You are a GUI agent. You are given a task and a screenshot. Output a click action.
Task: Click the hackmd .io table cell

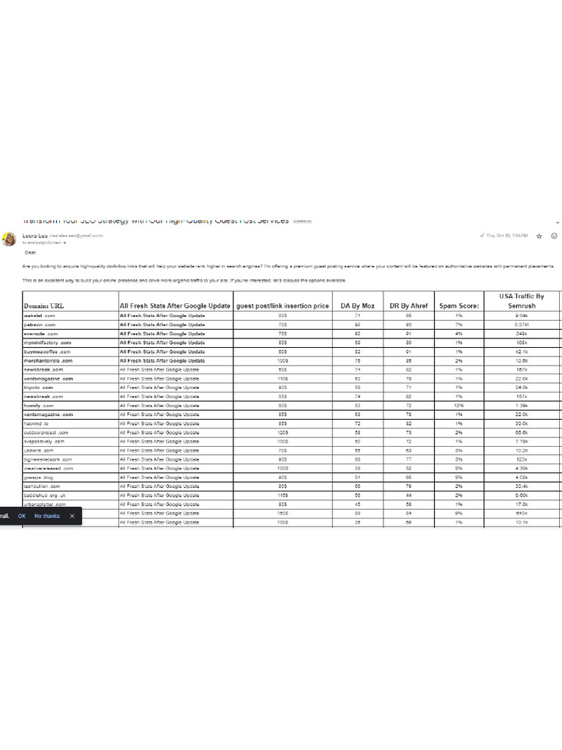click(71, 424)
